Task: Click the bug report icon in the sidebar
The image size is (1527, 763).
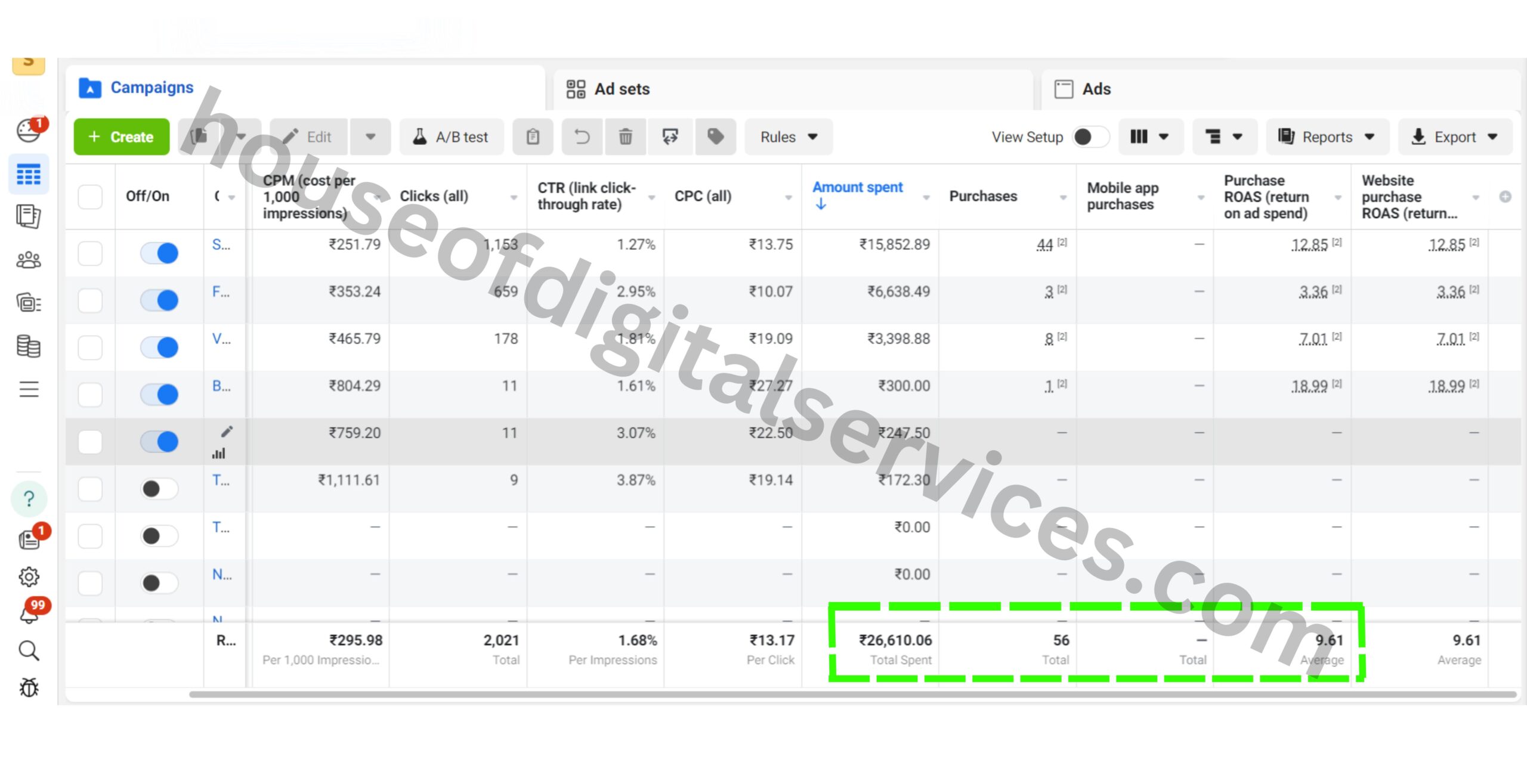Action: 29,687
